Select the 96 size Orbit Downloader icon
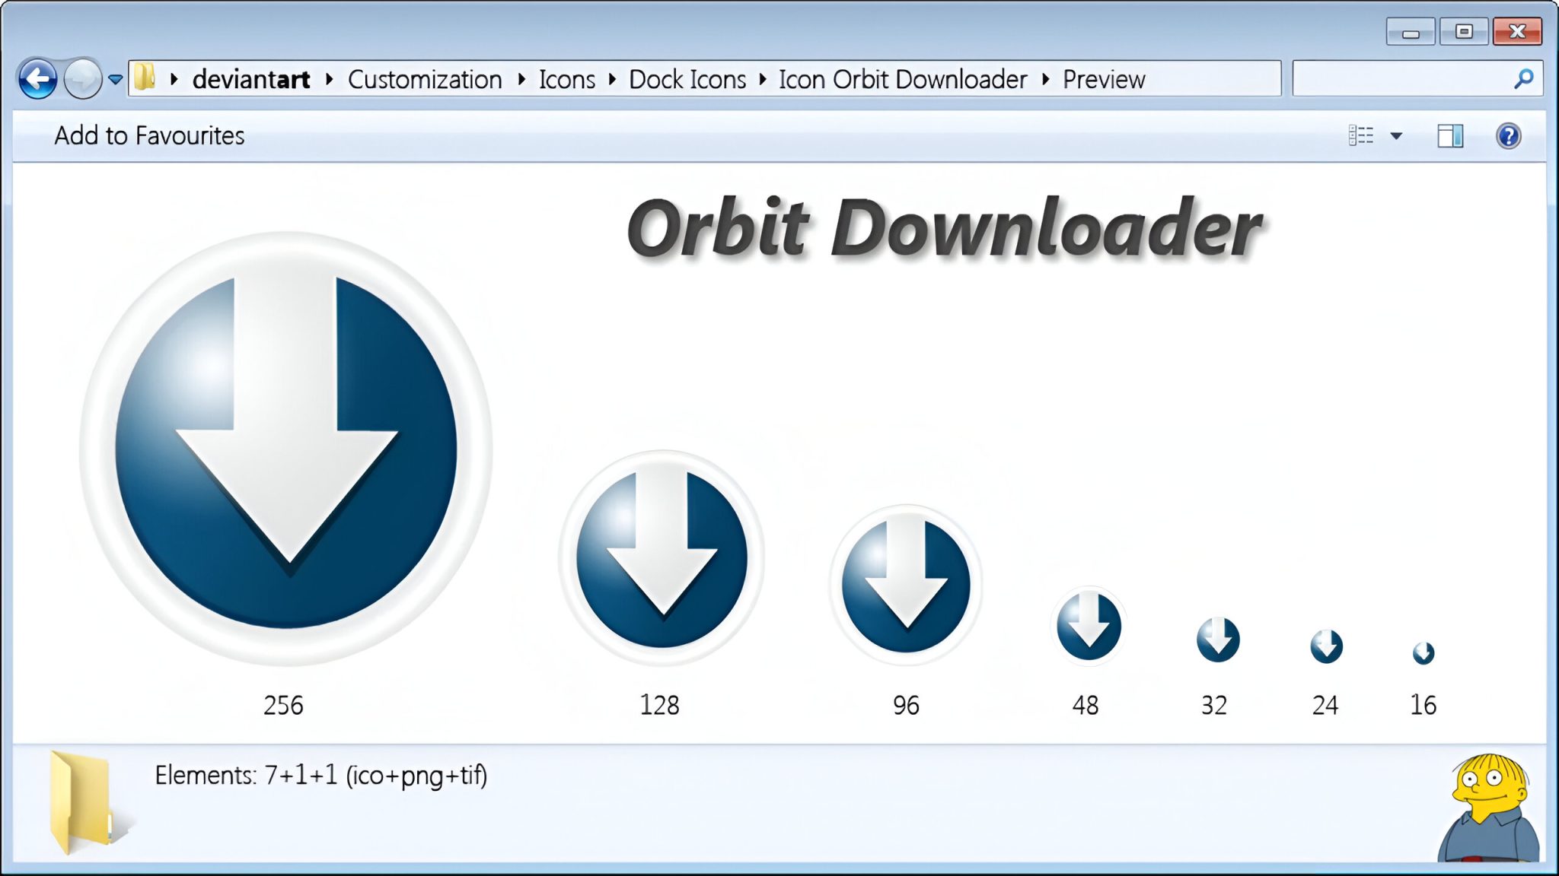The width and height of the screenshot is (1559, 876). coord(906,585)
